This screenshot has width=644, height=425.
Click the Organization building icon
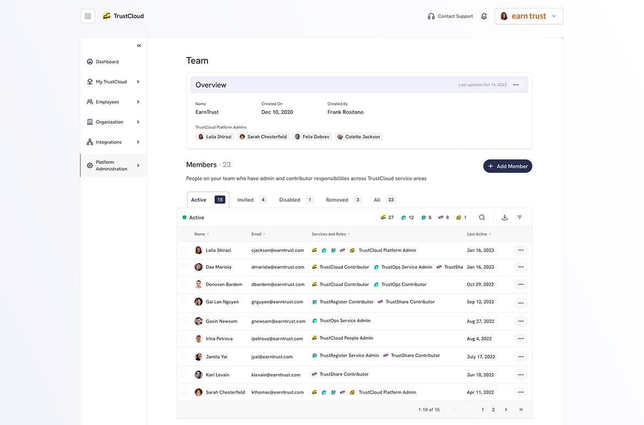coord(90,122)
